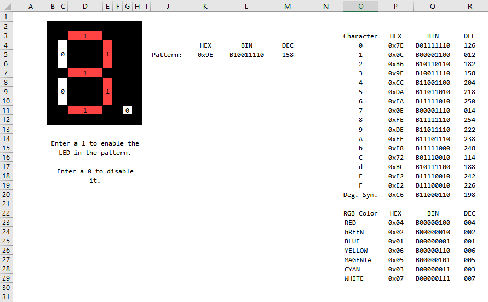Disable the middle horizontal red segment

(x=85, y=73)
